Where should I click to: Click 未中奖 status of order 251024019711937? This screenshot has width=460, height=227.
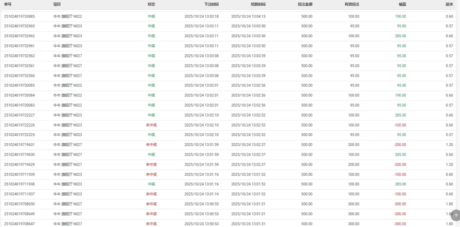(x=151, y=194)
